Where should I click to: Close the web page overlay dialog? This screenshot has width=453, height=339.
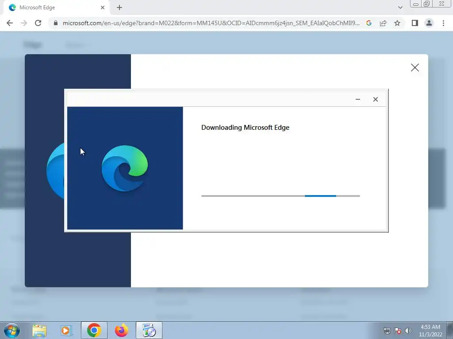point(415,68)
